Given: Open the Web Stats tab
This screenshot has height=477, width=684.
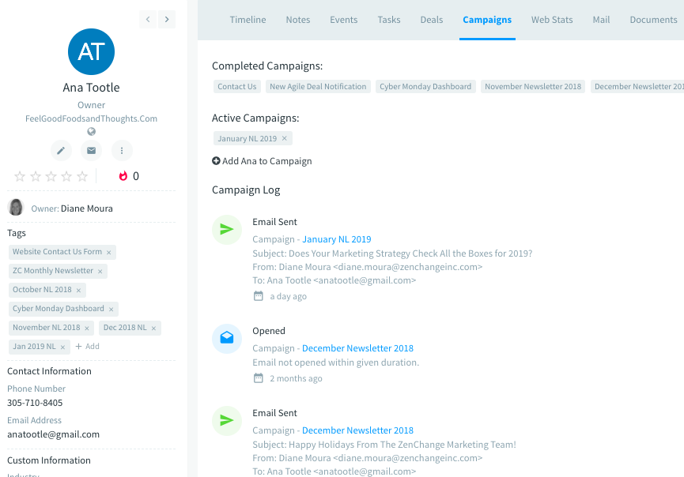Looking at the screenshot, I should click(x=552, y=20).
